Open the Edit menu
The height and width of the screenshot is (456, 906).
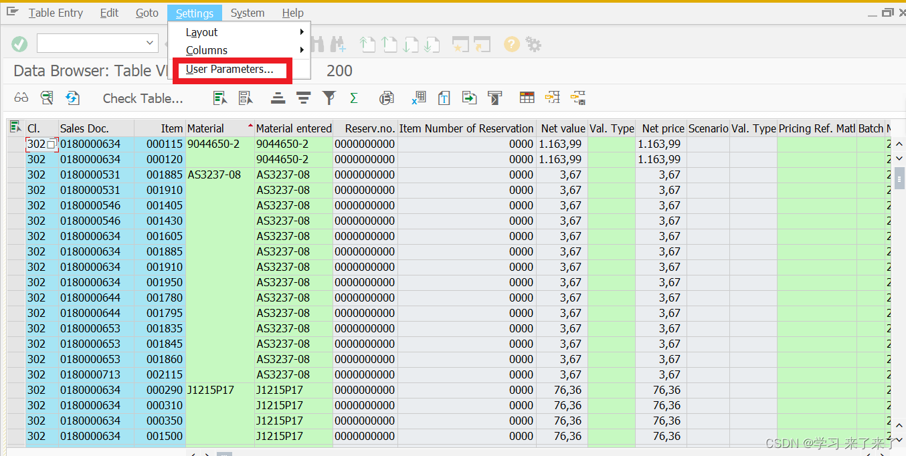pos(109,13)
